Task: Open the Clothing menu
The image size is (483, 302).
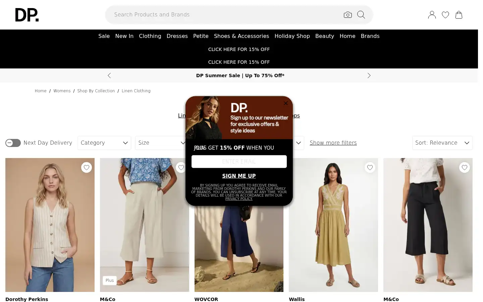Action: click(x=150, y=36)
